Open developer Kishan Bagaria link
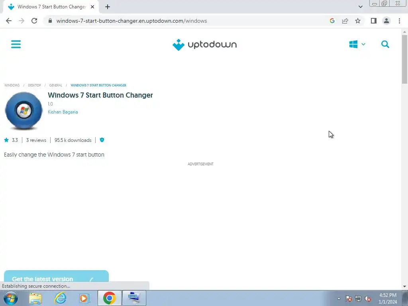Screen dimensions: 408x306 (63, 112)
